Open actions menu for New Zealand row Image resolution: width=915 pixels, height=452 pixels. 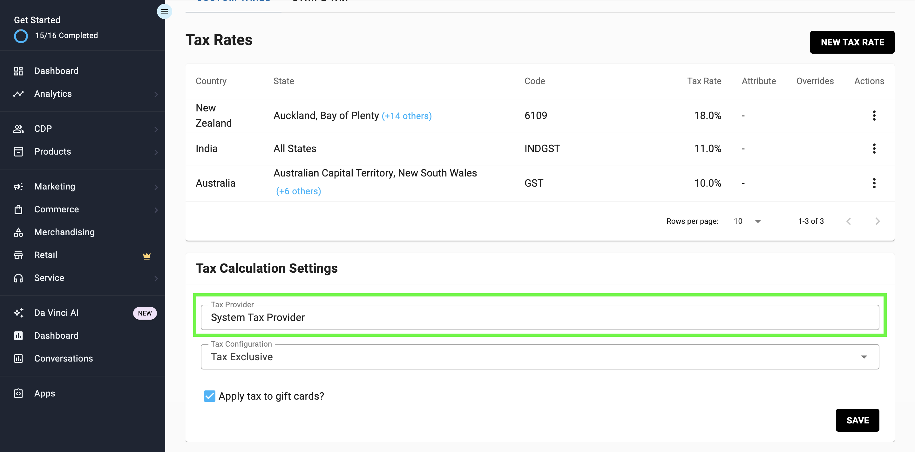(x=874, y=116)
